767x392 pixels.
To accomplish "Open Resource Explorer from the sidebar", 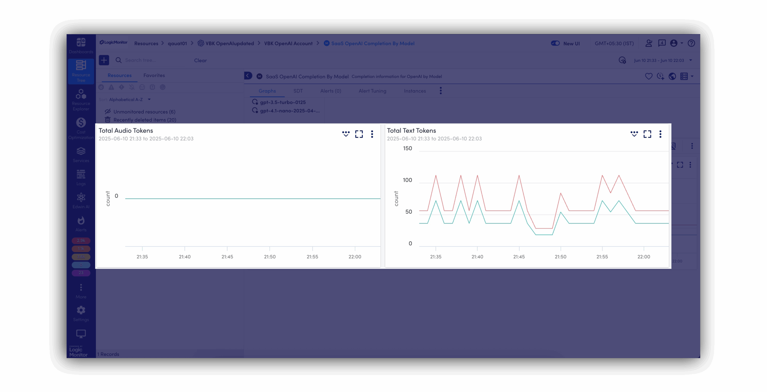I will (81, 100).
